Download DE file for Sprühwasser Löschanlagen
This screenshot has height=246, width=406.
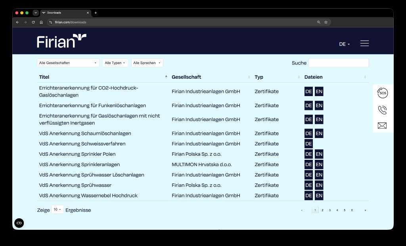pos(308,175)
